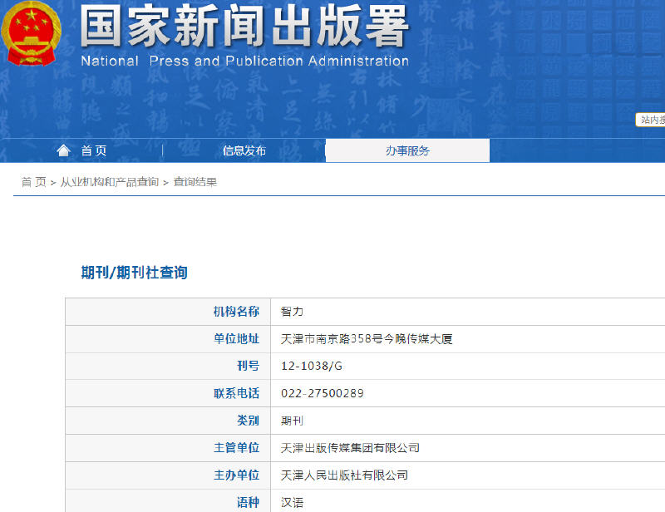Click the 站内搜 search box at right edge
The width and height of the screenshot is (665, 512).
point(650,120)
